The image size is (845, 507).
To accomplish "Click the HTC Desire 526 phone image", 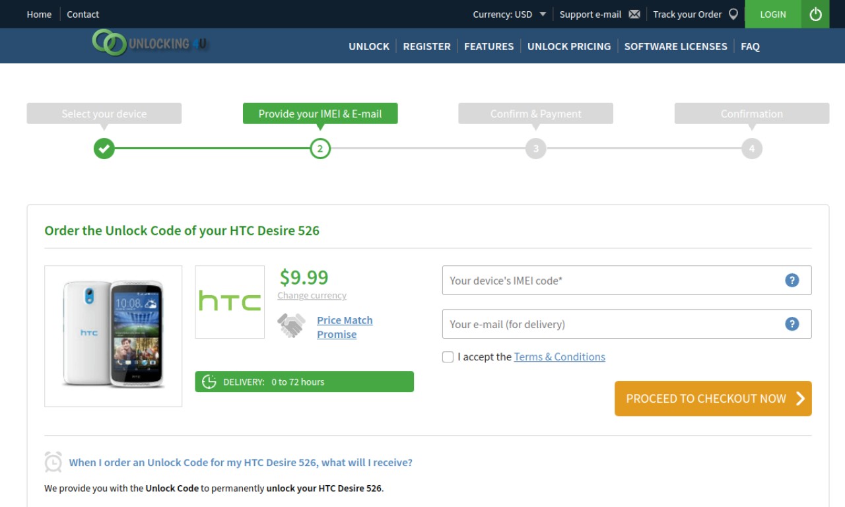I will point(113,336).
